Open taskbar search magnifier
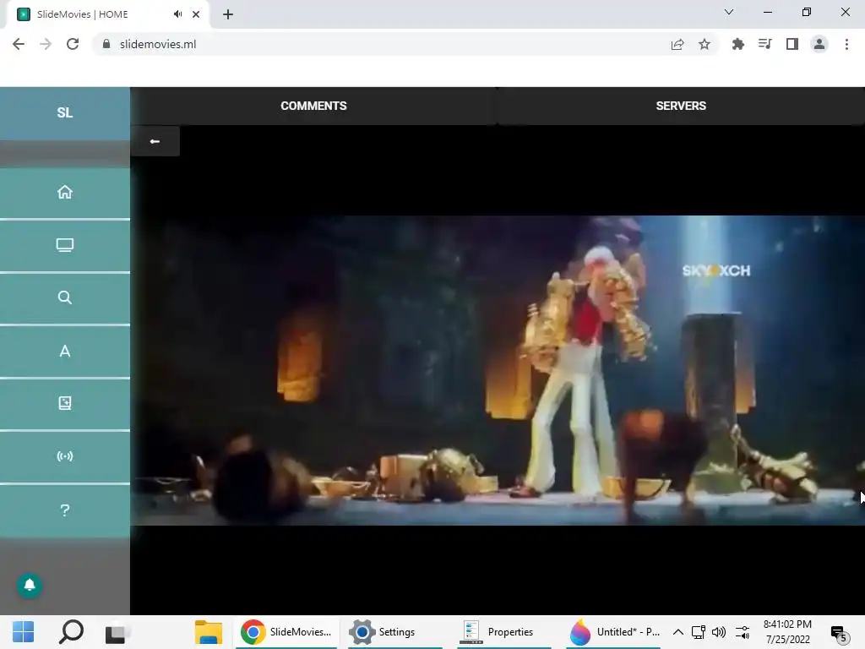Viewport: 865px width, 649px height. pos(71,632)
